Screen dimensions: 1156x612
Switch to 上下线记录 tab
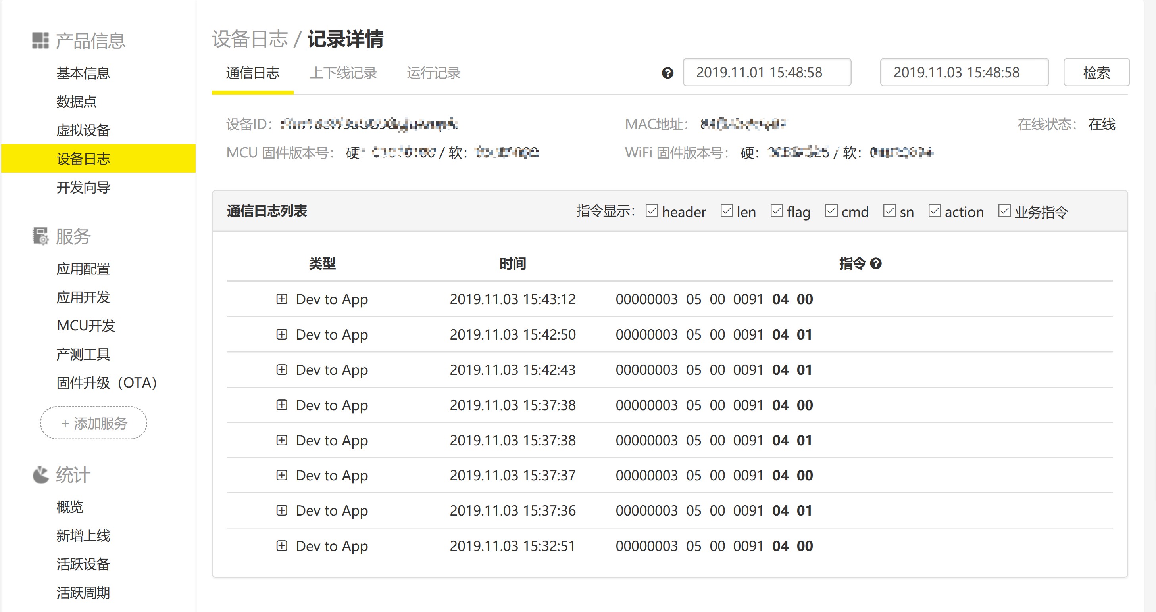(343, 73)
